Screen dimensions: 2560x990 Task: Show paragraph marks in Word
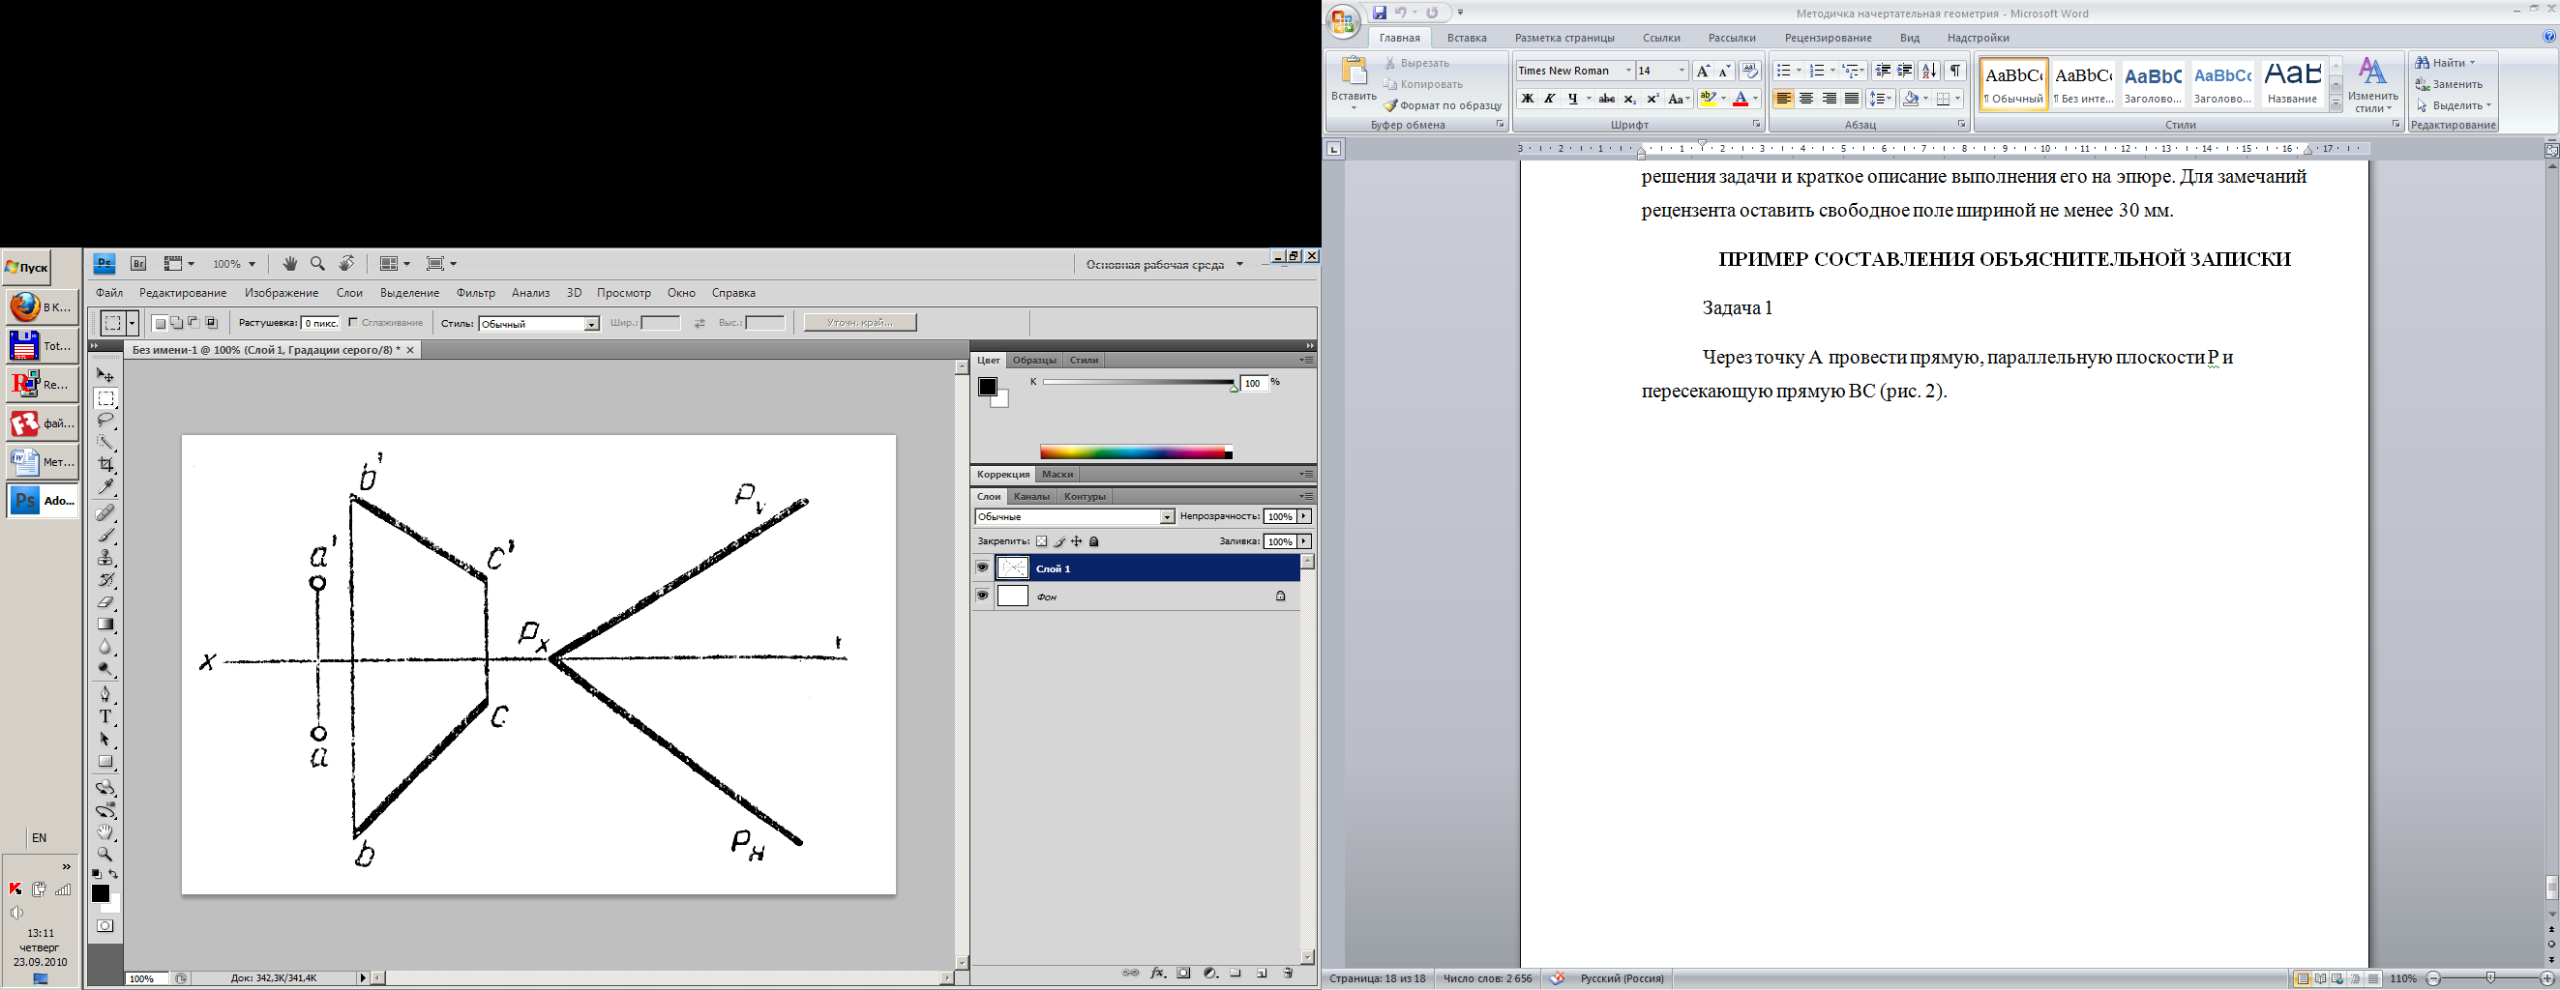tap(1955, 71)
